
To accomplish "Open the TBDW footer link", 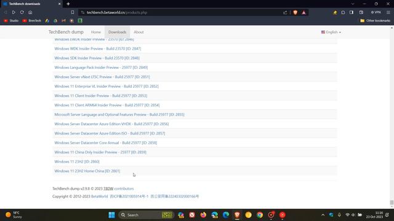I will (108, 188).
